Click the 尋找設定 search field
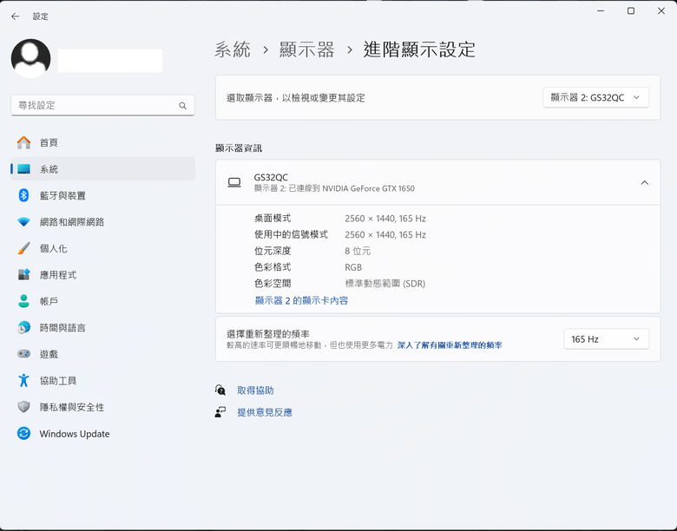Screen dimensions: 677x531 (x=102, y=105)
